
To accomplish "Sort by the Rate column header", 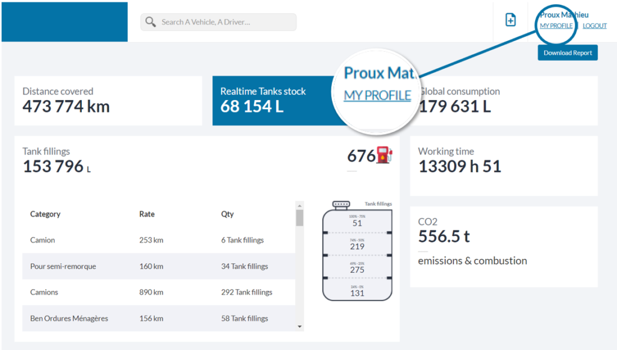I will 146,214.
